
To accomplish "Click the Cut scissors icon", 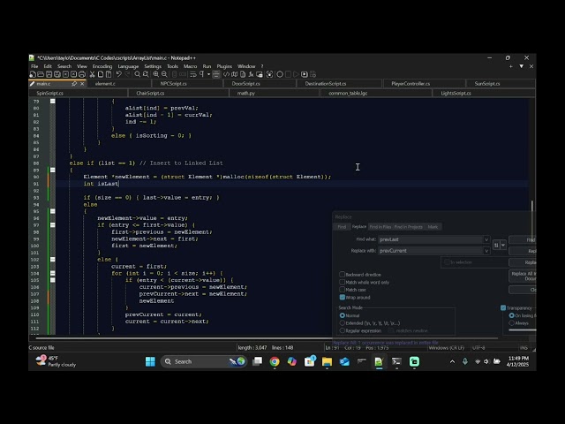I will (x=92, y=74).
